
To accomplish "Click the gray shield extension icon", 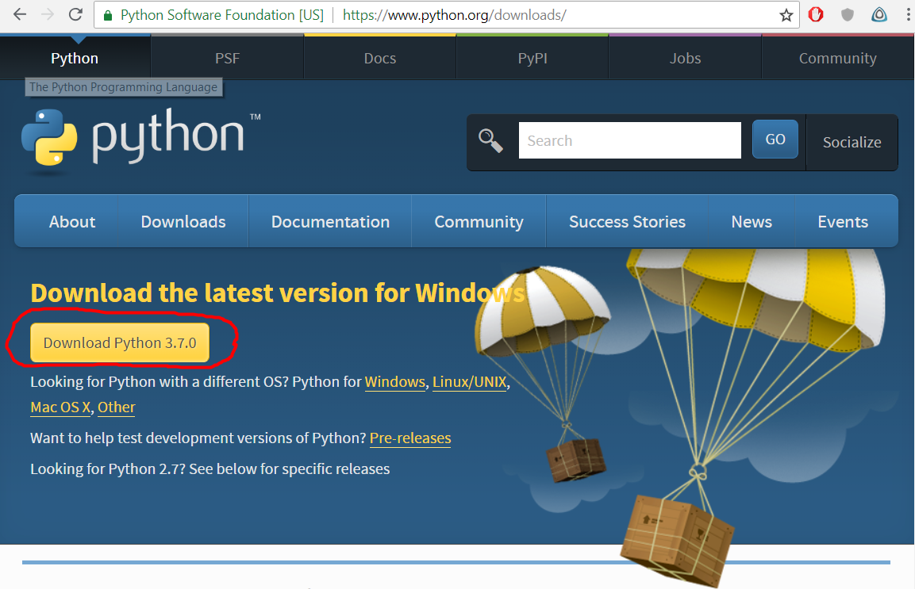I will [x=847, y=14].
